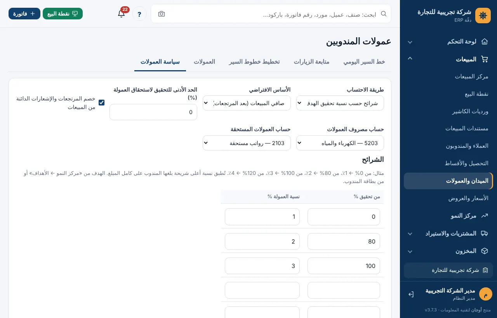The height and width of the screenshot is (318, 497).
Task: Open مستندات المبيعات in sidebar
Action: click(448, 128)
